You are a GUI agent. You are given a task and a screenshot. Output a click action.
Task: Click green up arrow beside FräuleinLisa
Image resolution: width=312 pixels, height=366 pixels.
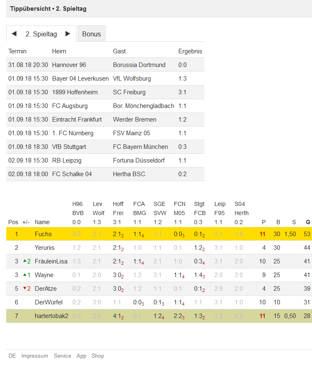(x=25, y=261)
